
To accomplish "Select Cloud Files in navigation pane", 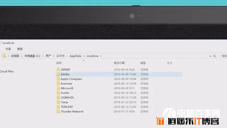I will tap(7, 71).
